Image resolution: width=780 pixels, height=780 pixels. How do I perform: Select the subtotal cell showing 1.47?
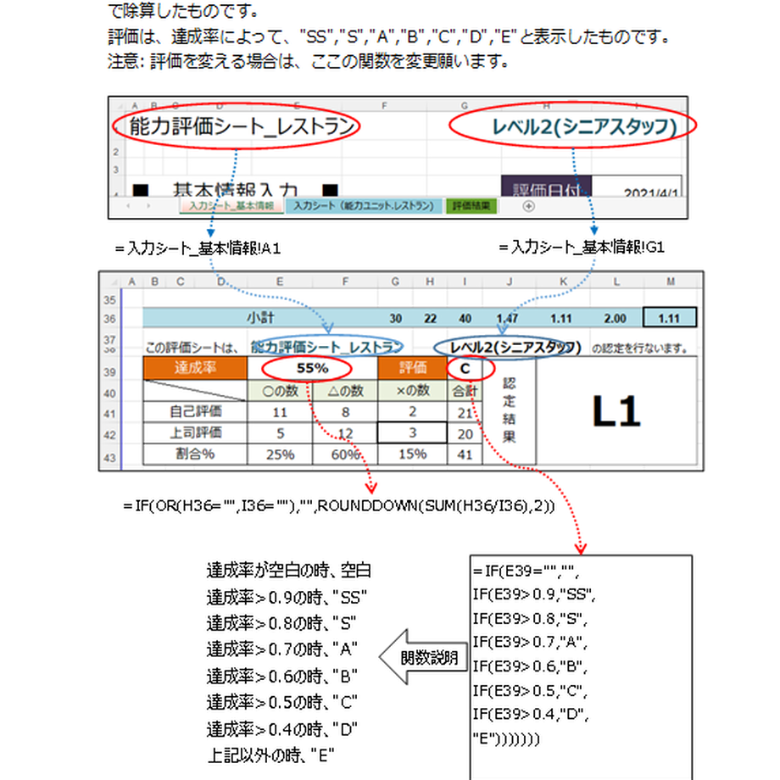(x=507, y=319)
